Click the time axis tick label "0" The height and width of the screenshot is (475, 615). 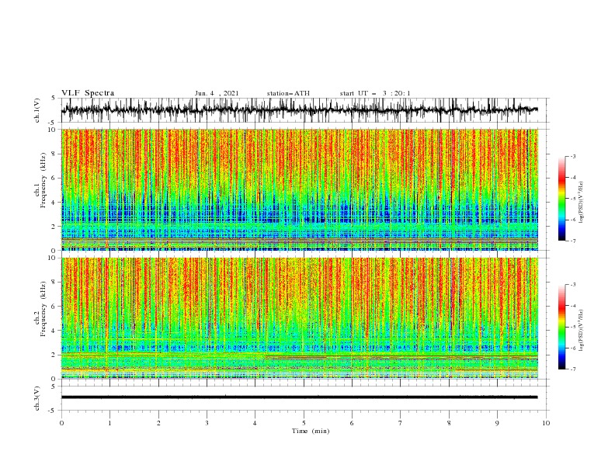(61, 423)
